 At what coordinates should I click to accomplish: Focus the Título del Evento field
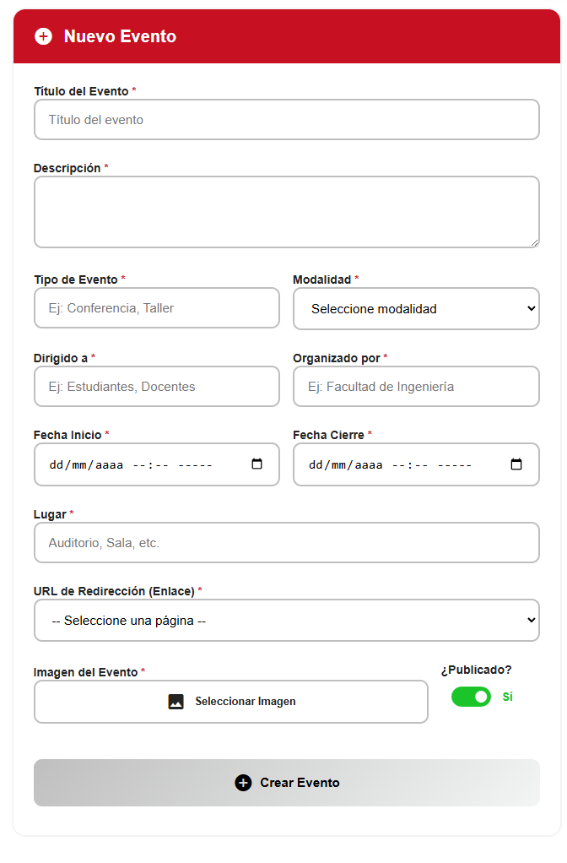coord(286,120)
